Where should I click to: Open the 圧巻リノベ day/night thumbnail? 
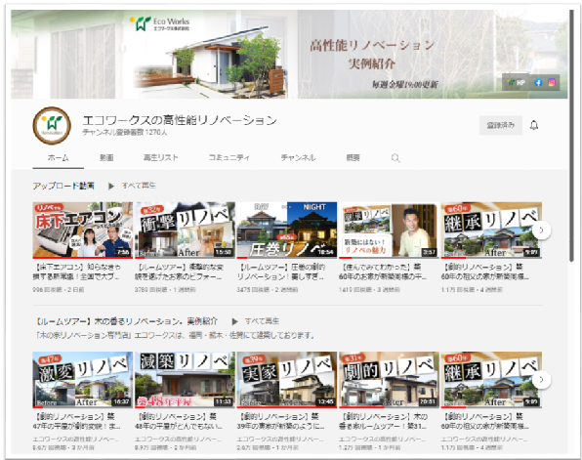287,230
